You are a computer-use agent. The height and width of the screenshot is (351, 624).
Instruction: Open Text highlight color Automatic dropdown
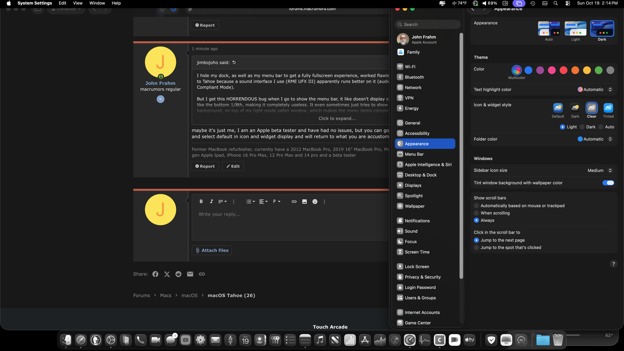[595, 90]
